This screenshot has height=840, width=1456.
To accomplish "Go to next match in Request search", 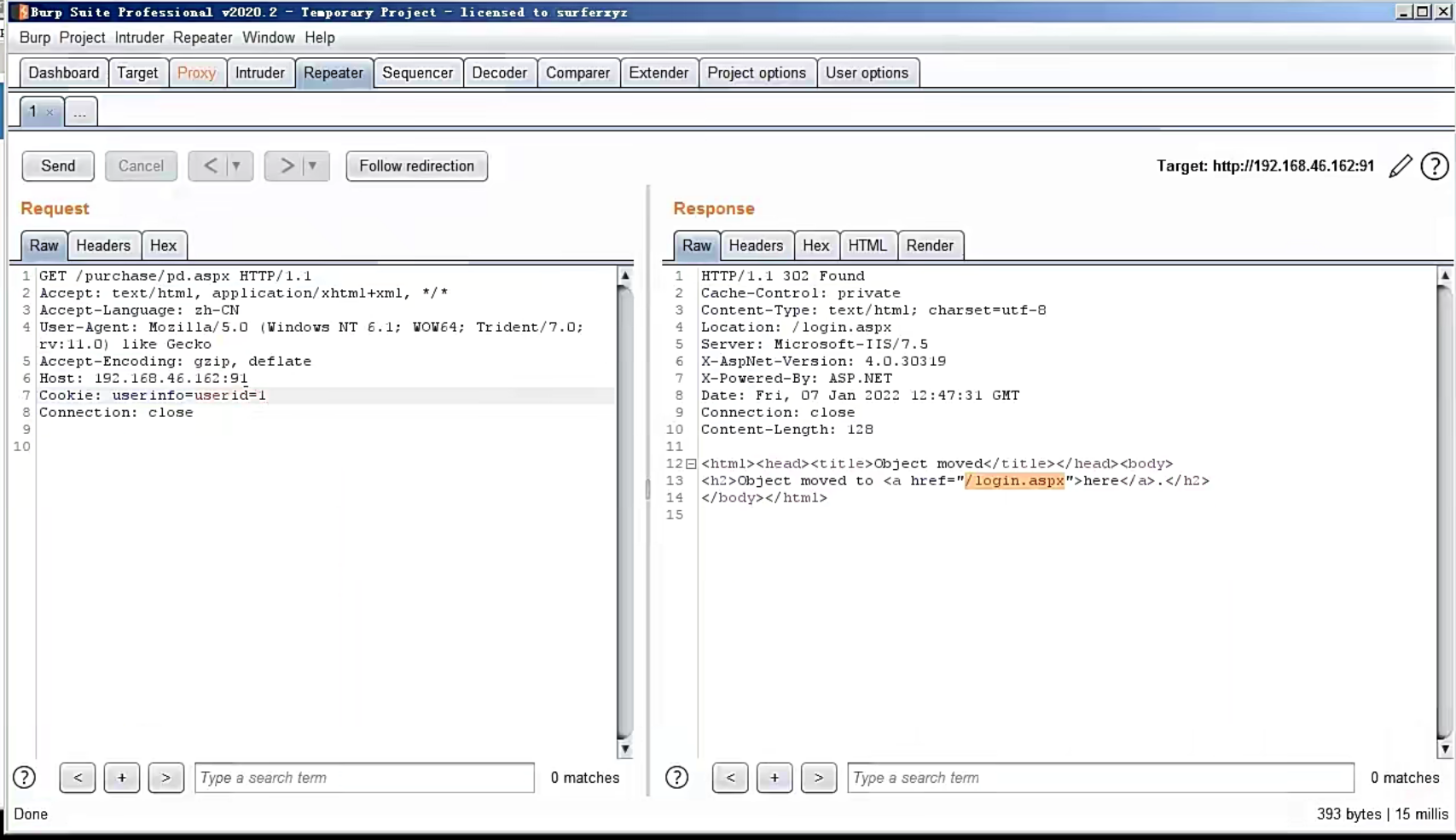I will [x=166, y=778].
